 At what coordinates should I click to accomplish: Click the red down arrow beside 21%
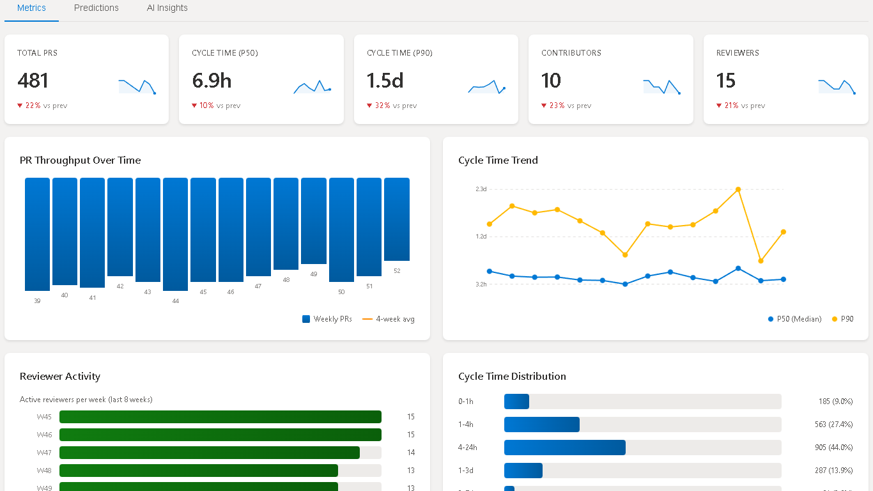(x=719, y=105)
